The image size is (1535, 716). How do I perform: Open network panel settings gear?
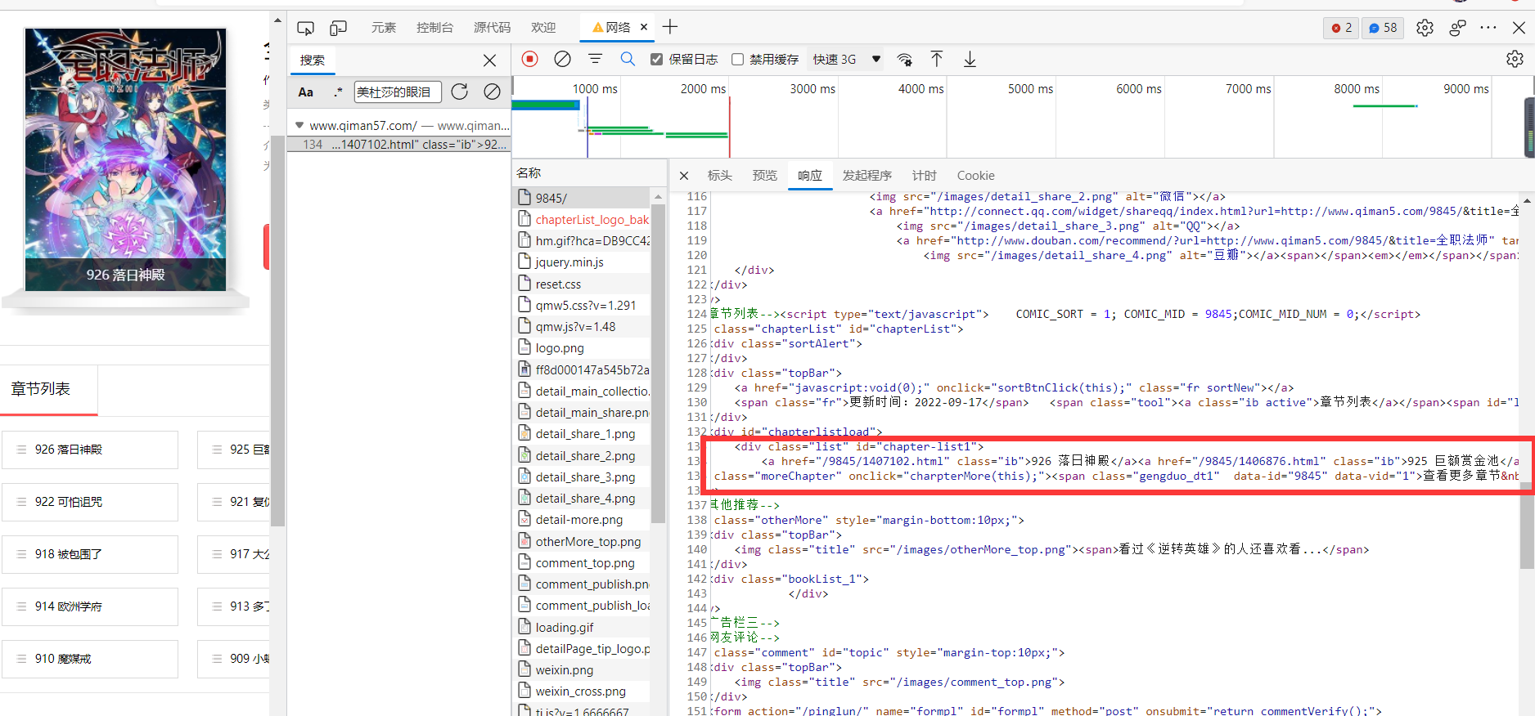(x=1515, y=59)
